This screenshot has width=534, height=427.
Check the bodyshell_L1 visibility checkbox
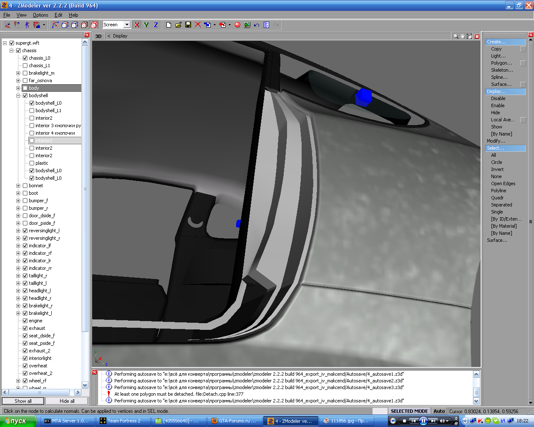[x=32, y=111]
